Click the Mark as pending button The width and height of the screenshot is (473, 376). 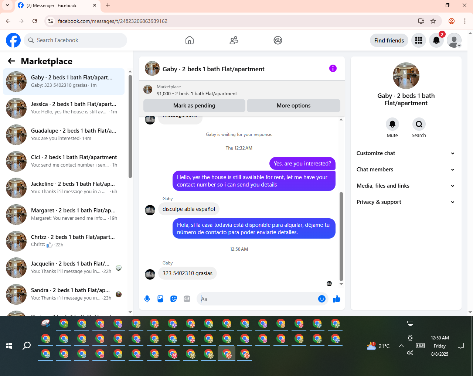(x=194, y=106)
